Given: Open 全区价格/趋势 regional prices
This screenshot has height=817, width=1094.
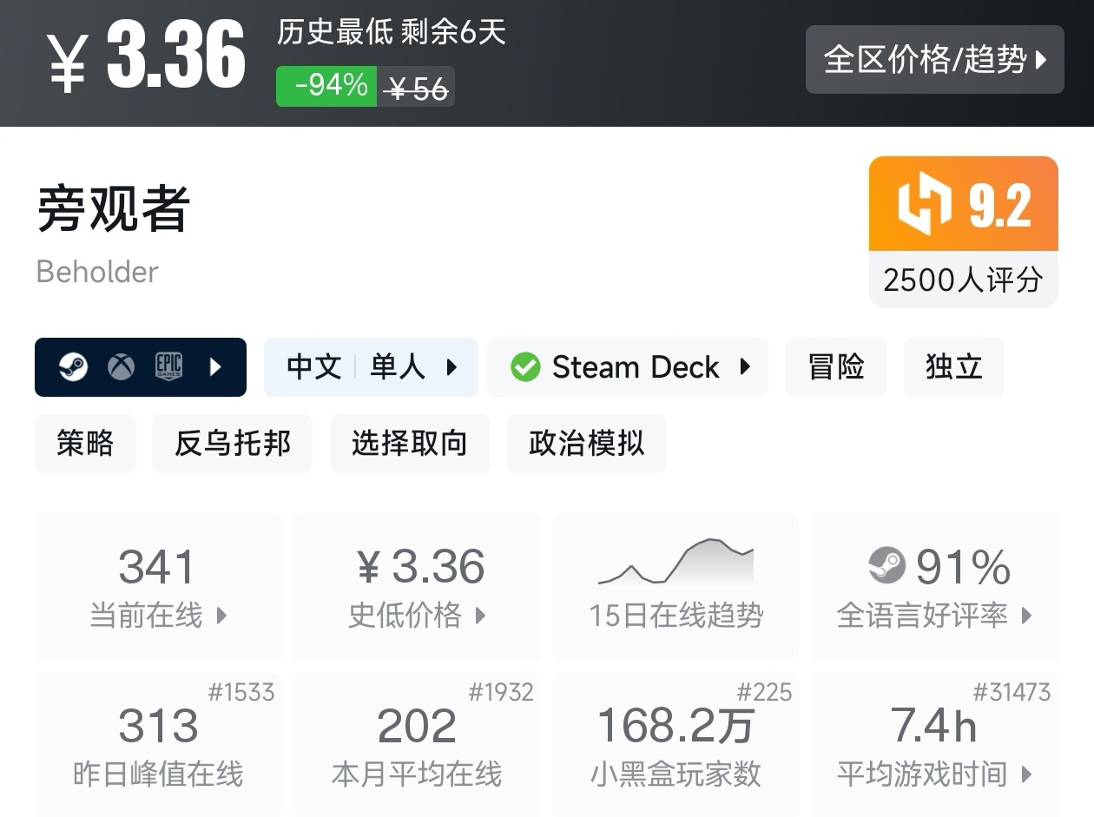Looking at the screenshot, I should (x=934, y=59).
